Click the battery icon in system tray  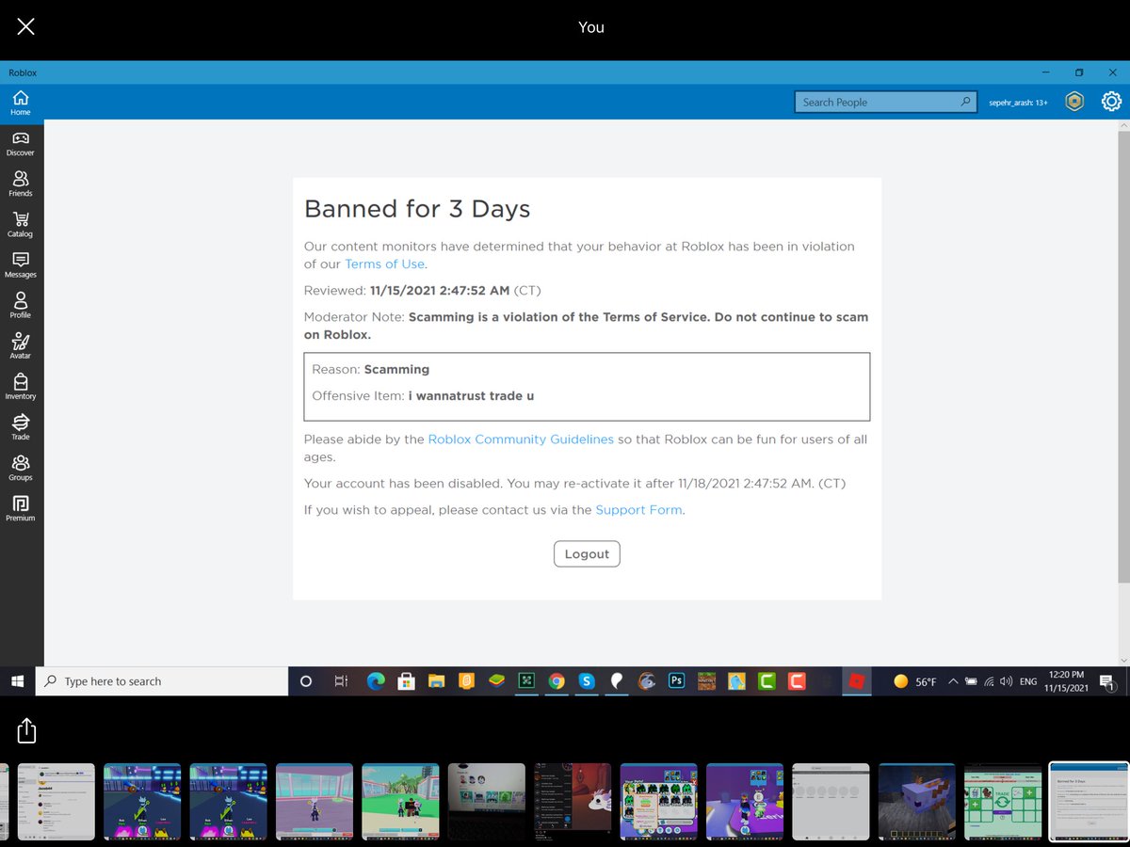click(x=971, y=680)
